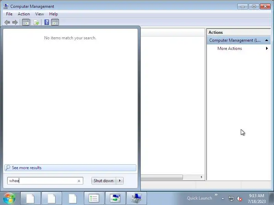
Task: Click the Computer Management taskbar button
Action: coord(136,198)
